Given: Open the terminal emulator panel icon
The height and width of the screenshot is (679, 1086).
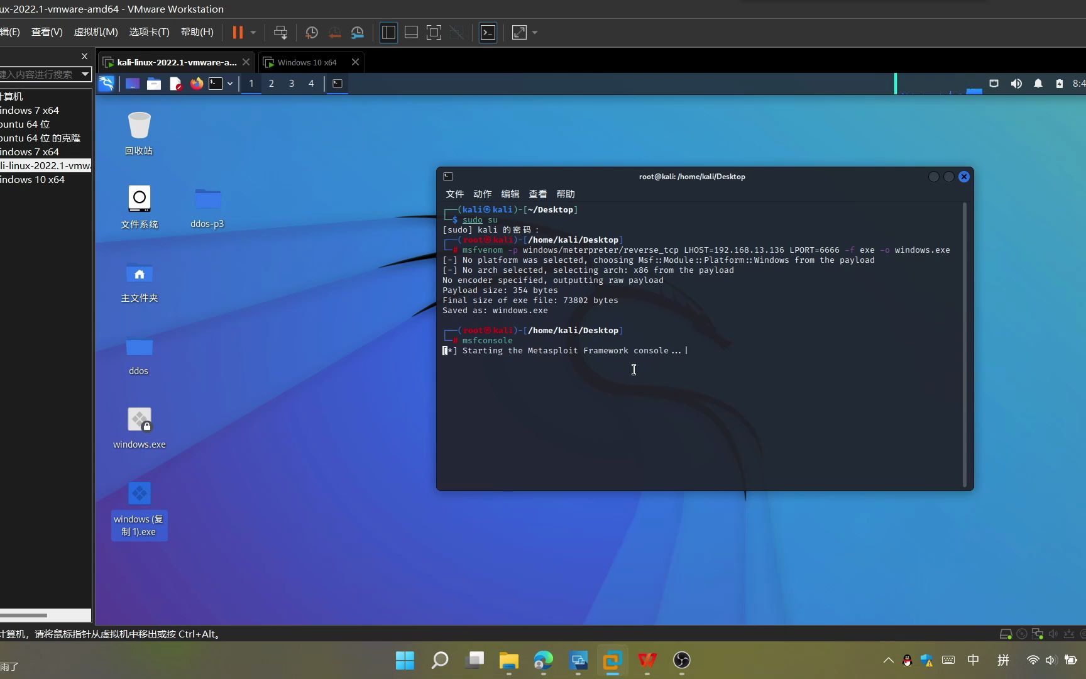Looking at the screenshot, I should (x=216, y=84).
